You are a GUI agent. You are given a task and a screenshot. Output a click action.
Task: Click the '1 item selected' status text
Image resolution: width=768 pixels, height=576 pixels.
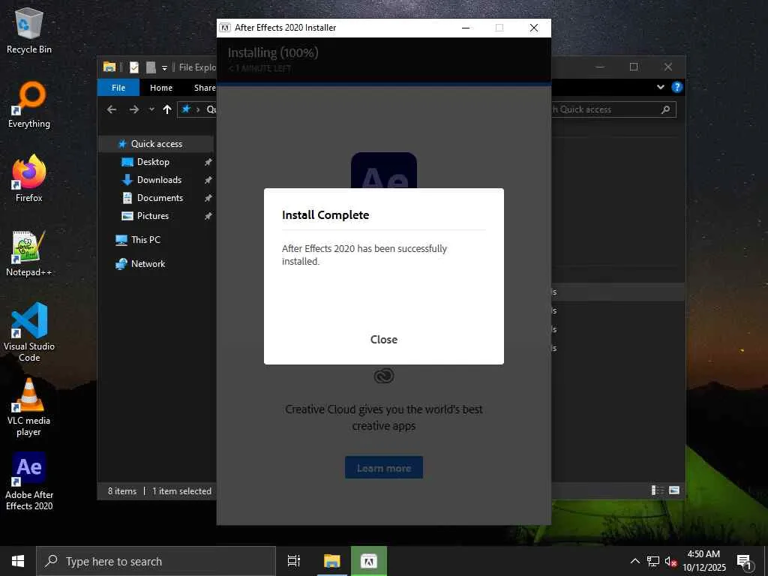tap(181, 490)
